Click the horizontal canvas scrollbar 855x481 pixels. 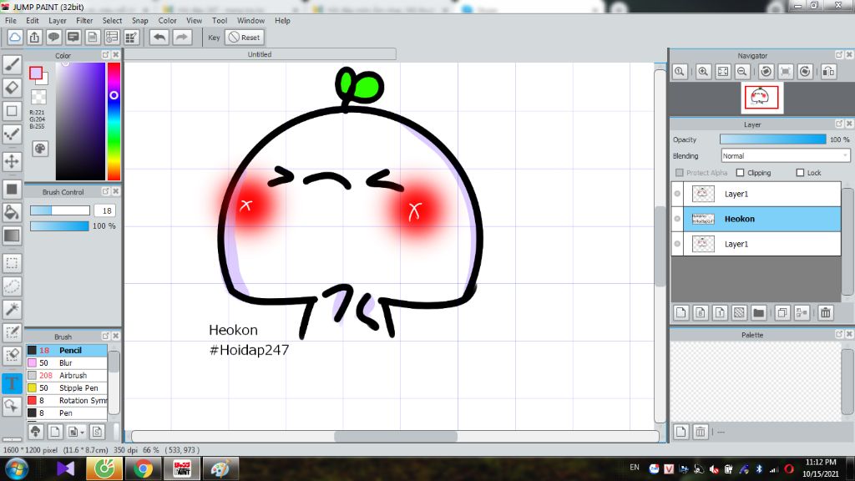[395, 436]
